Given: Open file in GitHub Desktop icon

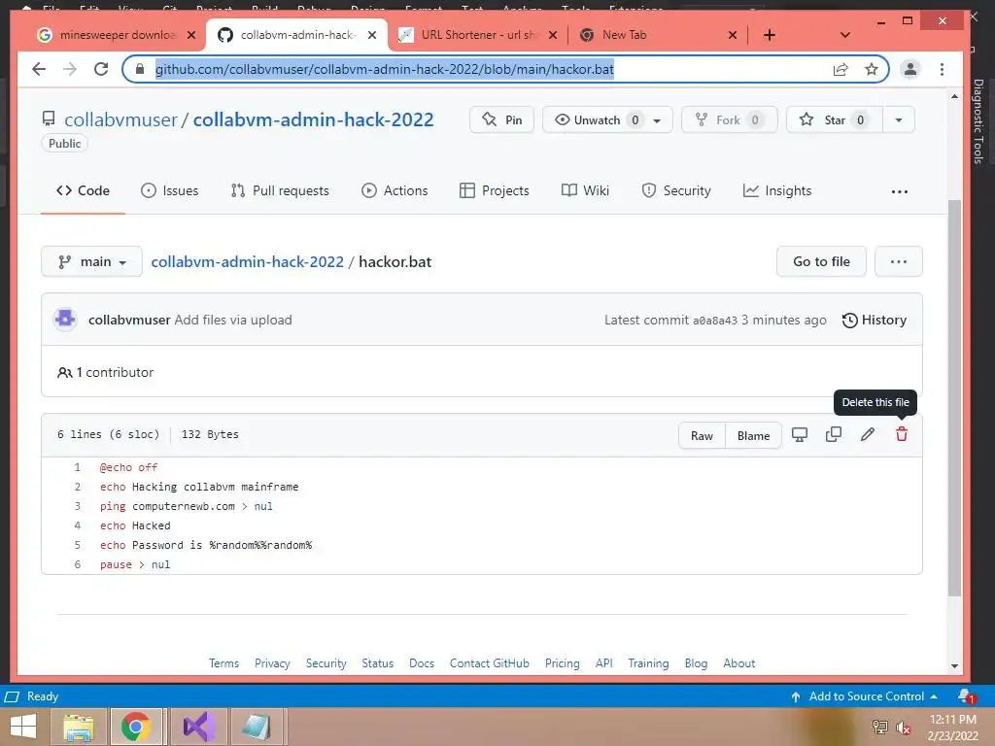Looking at the screenshot, I should [x=800, y=434].
